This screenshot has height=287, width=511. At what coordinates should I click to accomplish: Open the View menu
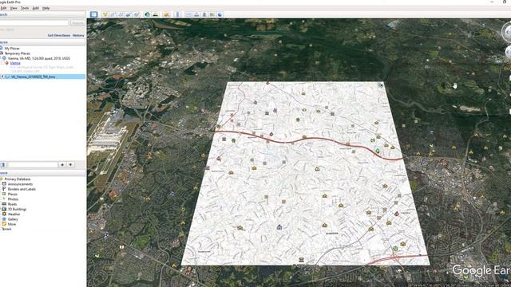tap(14, 8)
